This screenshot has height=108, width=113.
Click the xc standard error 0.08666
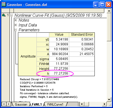[82, 44]
